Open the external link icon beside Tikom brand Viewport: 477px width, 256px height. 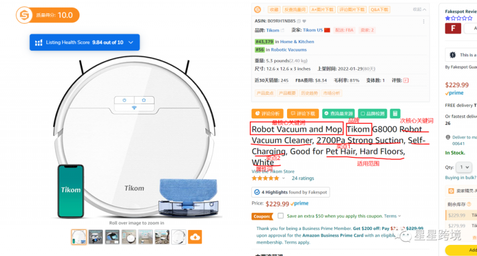(x=282, y=30)
